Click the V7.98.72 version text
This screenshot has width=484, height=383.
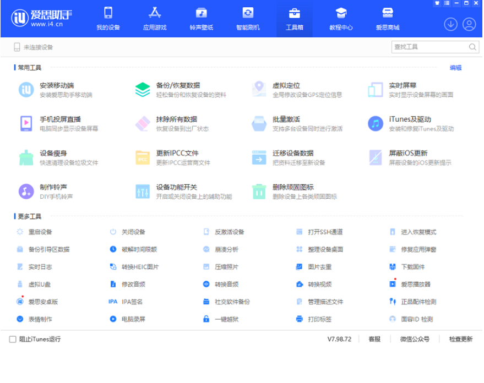(x=339, y=339)
